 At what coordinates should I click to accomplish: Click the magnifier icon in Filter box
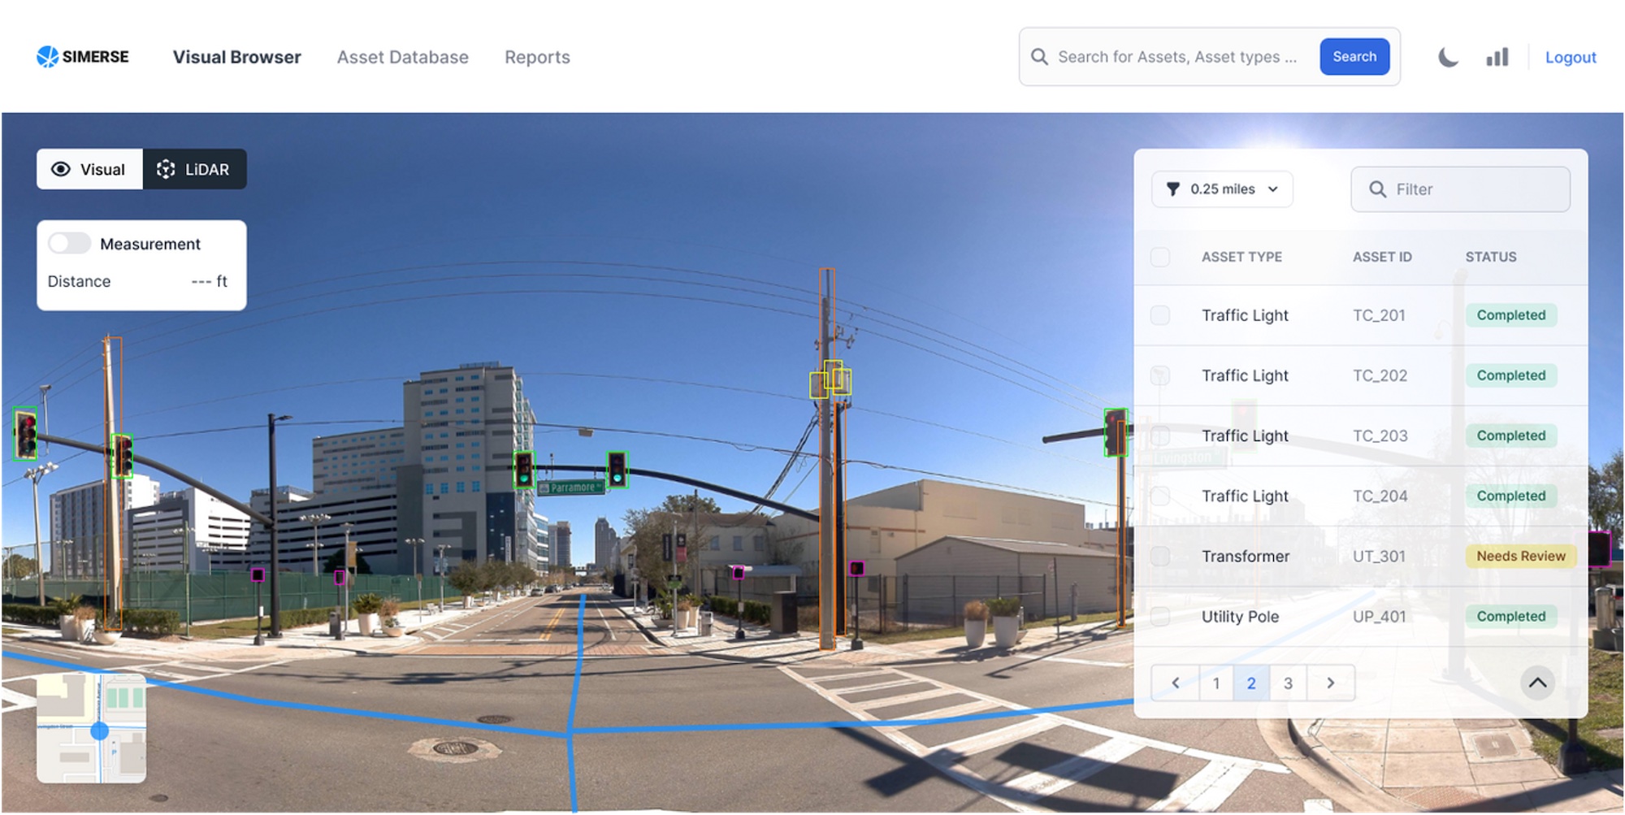[1377, 189]
